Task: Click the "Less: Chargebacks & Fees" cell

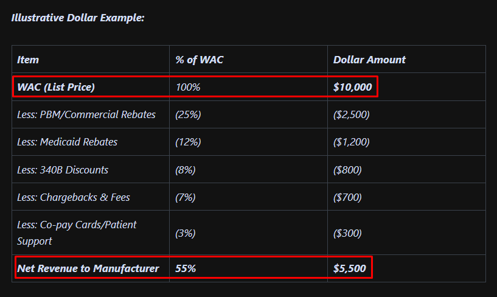Action: [74, 197]
